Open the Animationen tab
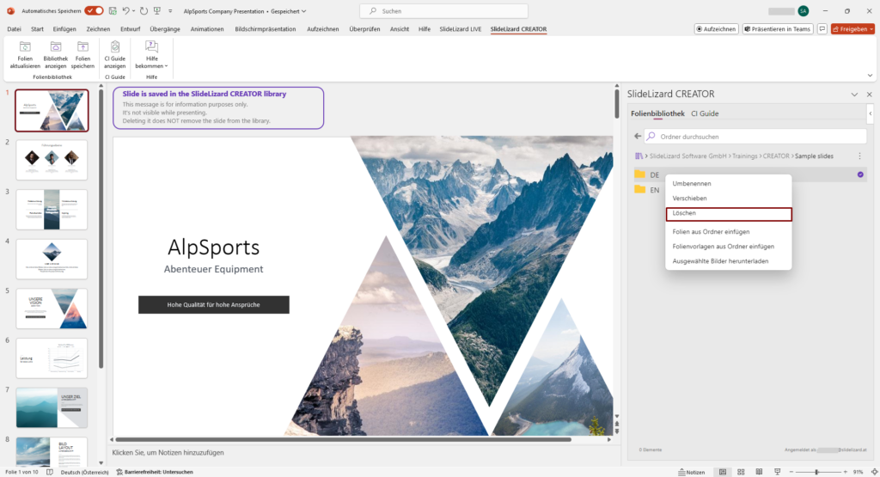The width and height of the screenshot is (880, 477). tap(207, 29)
